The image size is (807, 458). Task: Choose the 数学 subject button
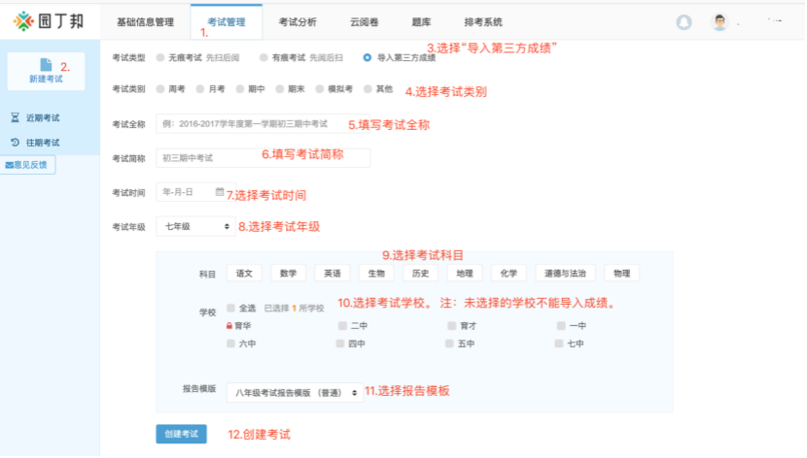[x=288, y=274]
